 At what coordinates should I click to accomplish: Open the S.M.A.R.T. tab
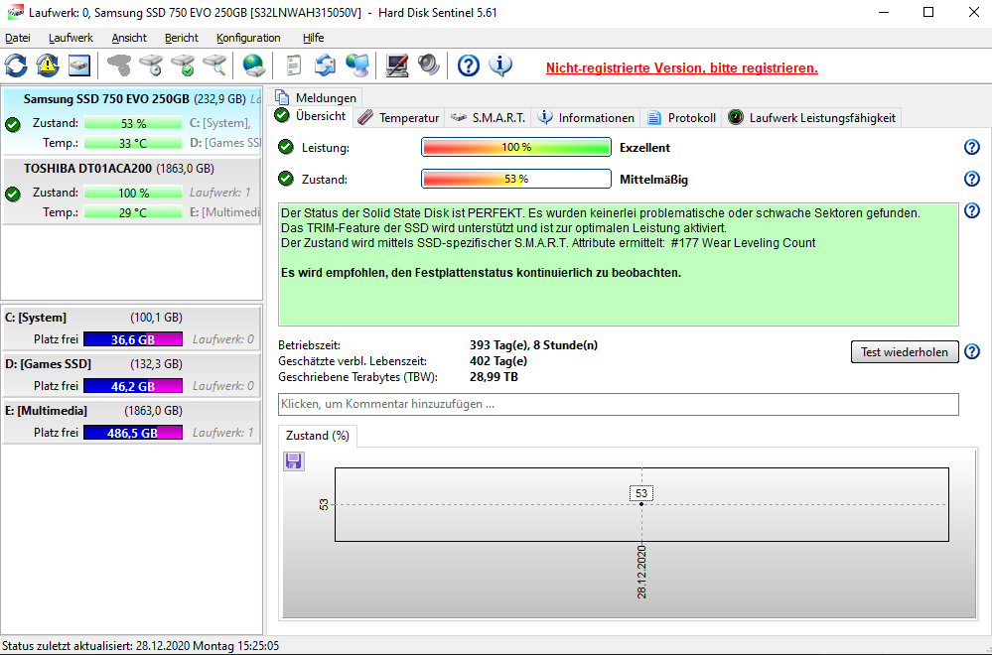(x=488, y=117)
